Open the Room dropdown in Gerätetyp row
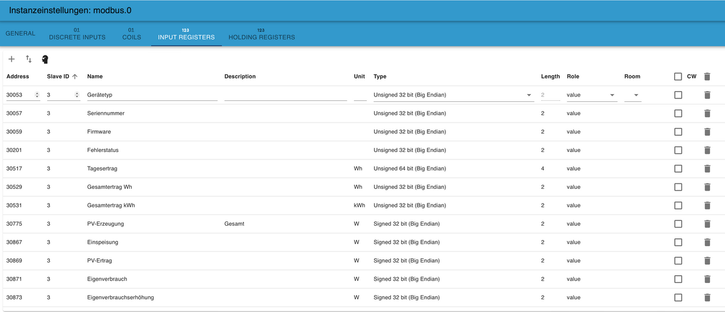725x312 pixels. tap(633, 95)
